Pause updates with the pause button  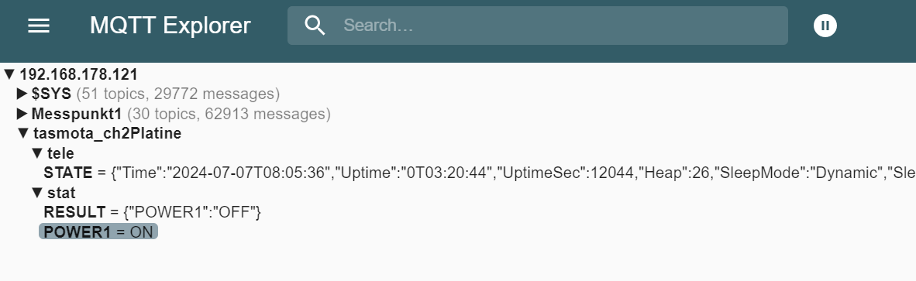click(x=825, y=26)
